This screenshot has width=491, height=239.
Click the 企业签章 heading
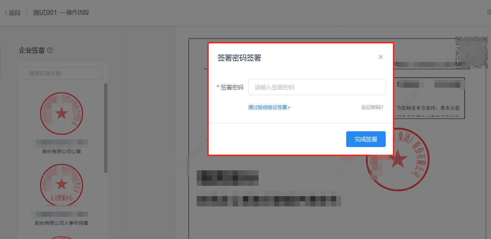point(32,50)
